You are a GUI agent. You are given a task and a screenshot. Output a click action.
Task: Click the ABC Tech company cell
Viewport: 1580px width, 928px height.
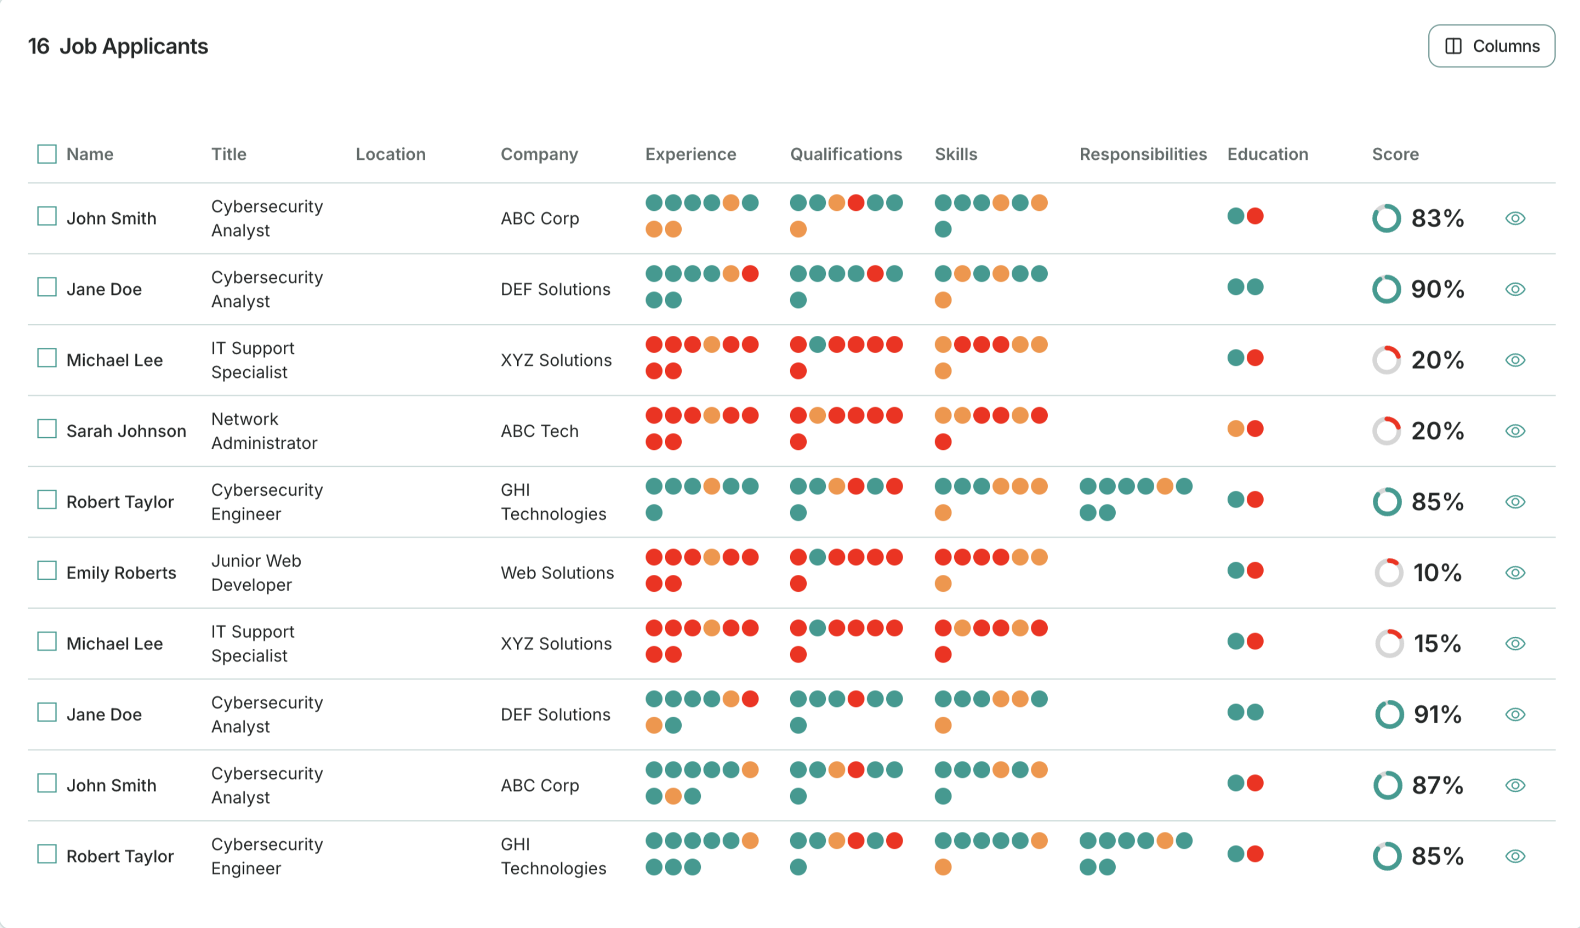539,430
